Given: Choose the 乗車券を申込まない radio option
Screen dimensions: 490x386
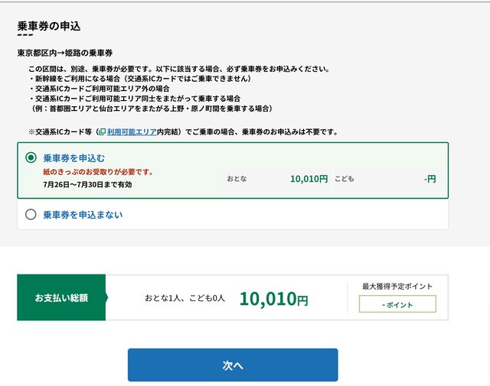Looking at the screenshot, I should [x=31, y=215].
